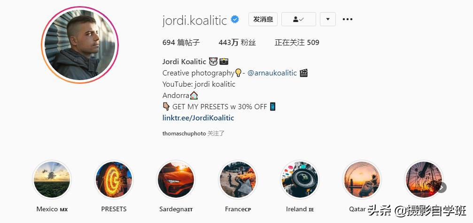Screen dimensions: 473x223
Task: Open the last highlight with bicycle wheel
Action: pyautogui.click(x=424, y=179)
